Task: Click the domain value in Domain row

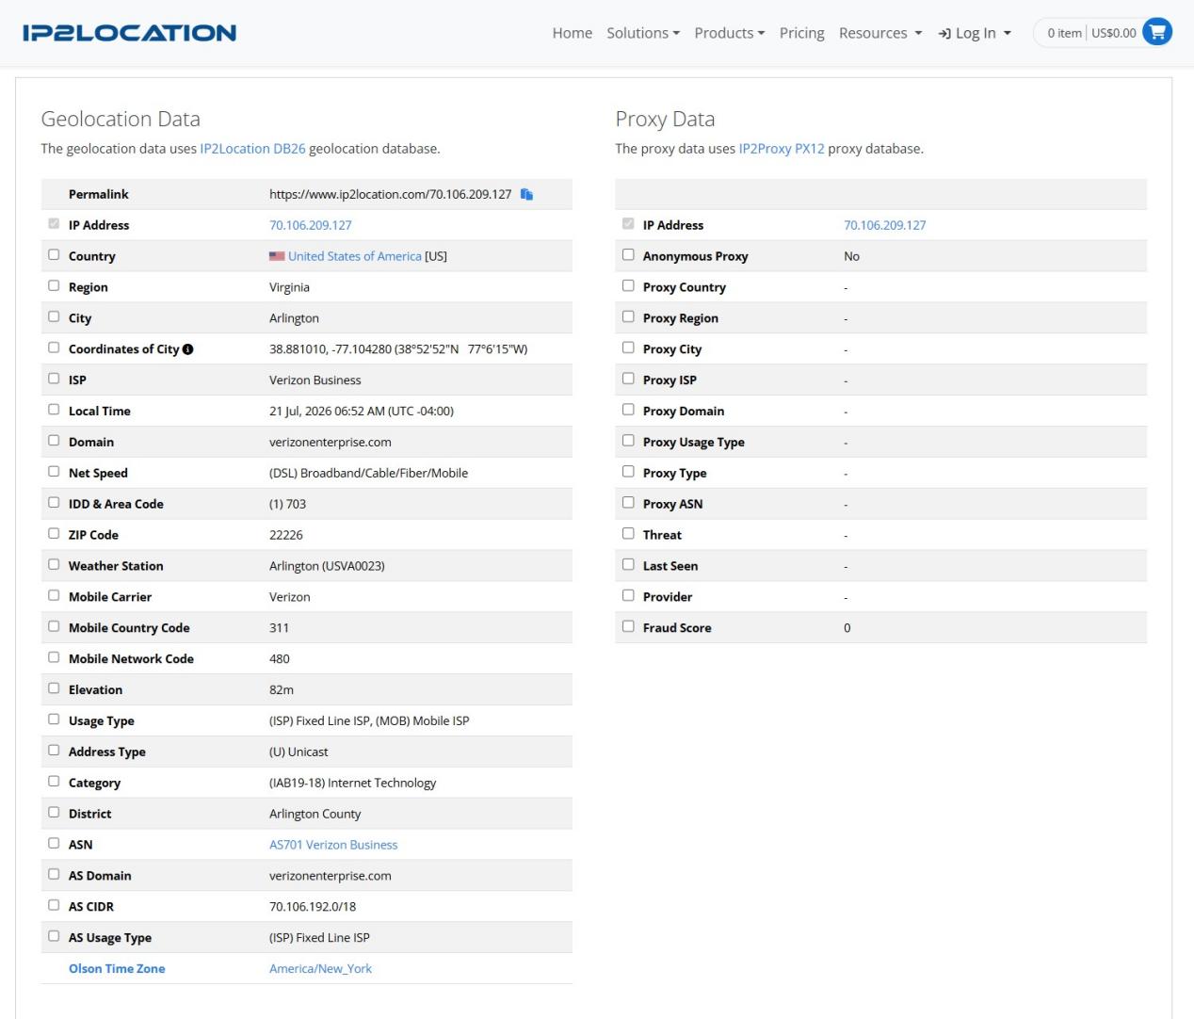Action: (331, 442)
